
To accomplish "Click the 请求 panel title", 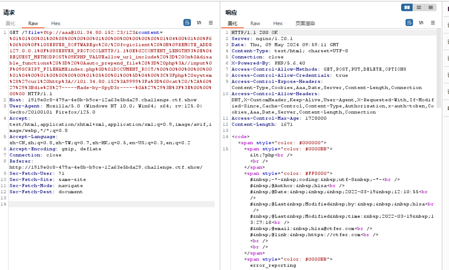I will (x=9, y=13).
